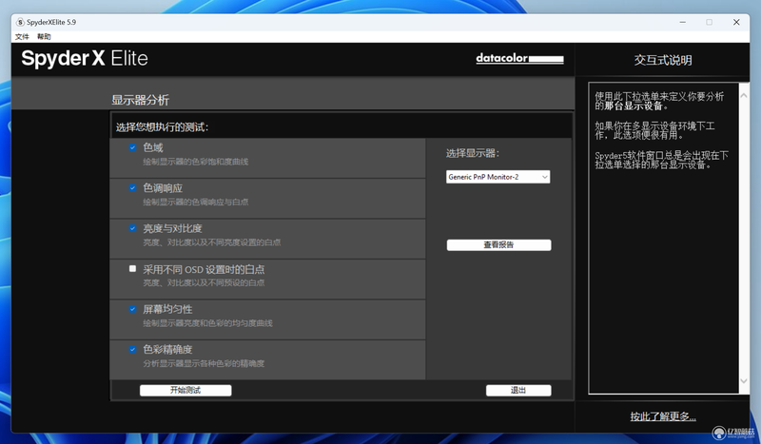
Task: Disable the 亮度与对比度 test checkbox
Action: pos(132,228)
